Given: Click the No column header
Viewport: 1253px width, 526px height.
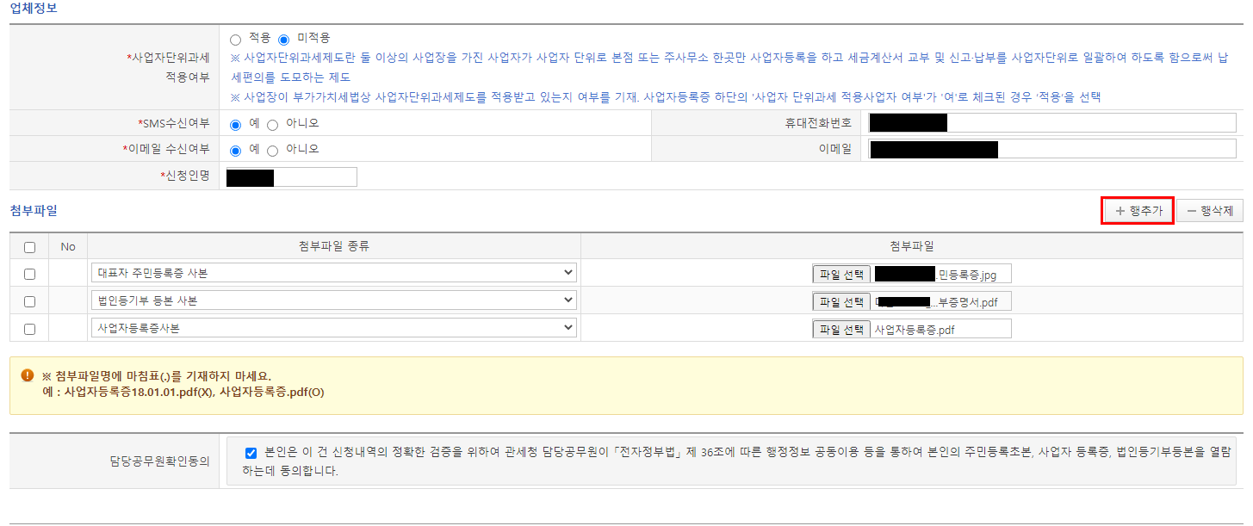Looking at the screenshot, I should tap(68, 246).
